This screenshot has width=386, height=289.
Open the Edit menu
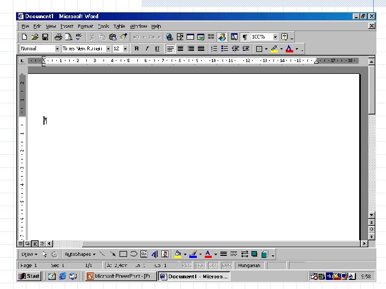pos(37,26)
